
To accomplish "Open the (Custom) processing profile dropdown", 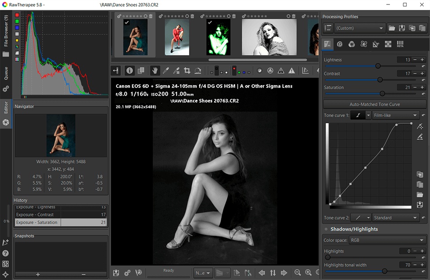I will coord(359,28).
